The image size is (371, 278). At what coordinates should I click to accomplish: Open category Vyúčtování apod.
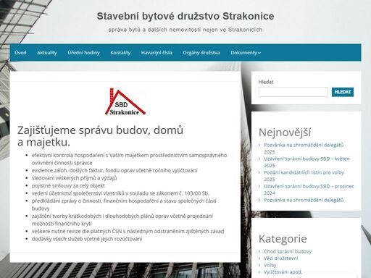pyautogui.click(x=283, y=272)
